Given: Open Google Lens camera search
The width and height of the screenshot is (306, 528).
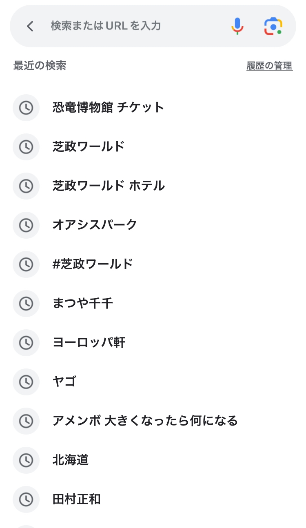Looking at the screenshot, I should point(273,26).
